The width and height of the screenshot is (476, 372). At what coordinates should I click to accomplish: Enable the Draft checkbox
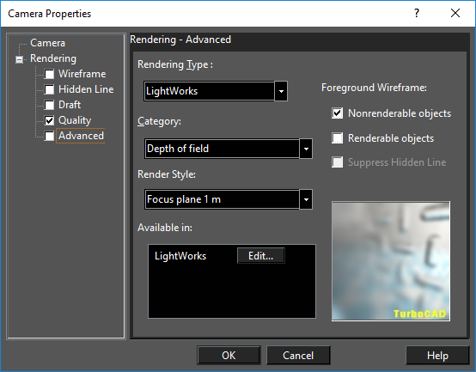pos(49,105)
